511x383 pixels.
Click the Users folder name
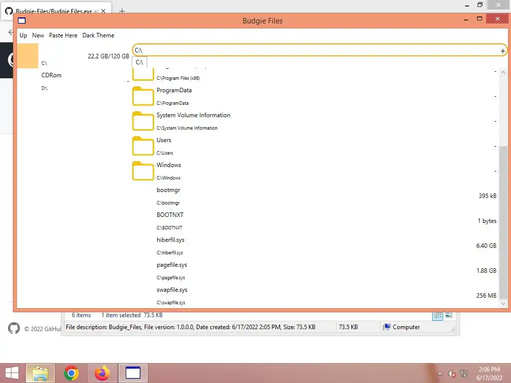pyautogui.click(x=164, y=140)
